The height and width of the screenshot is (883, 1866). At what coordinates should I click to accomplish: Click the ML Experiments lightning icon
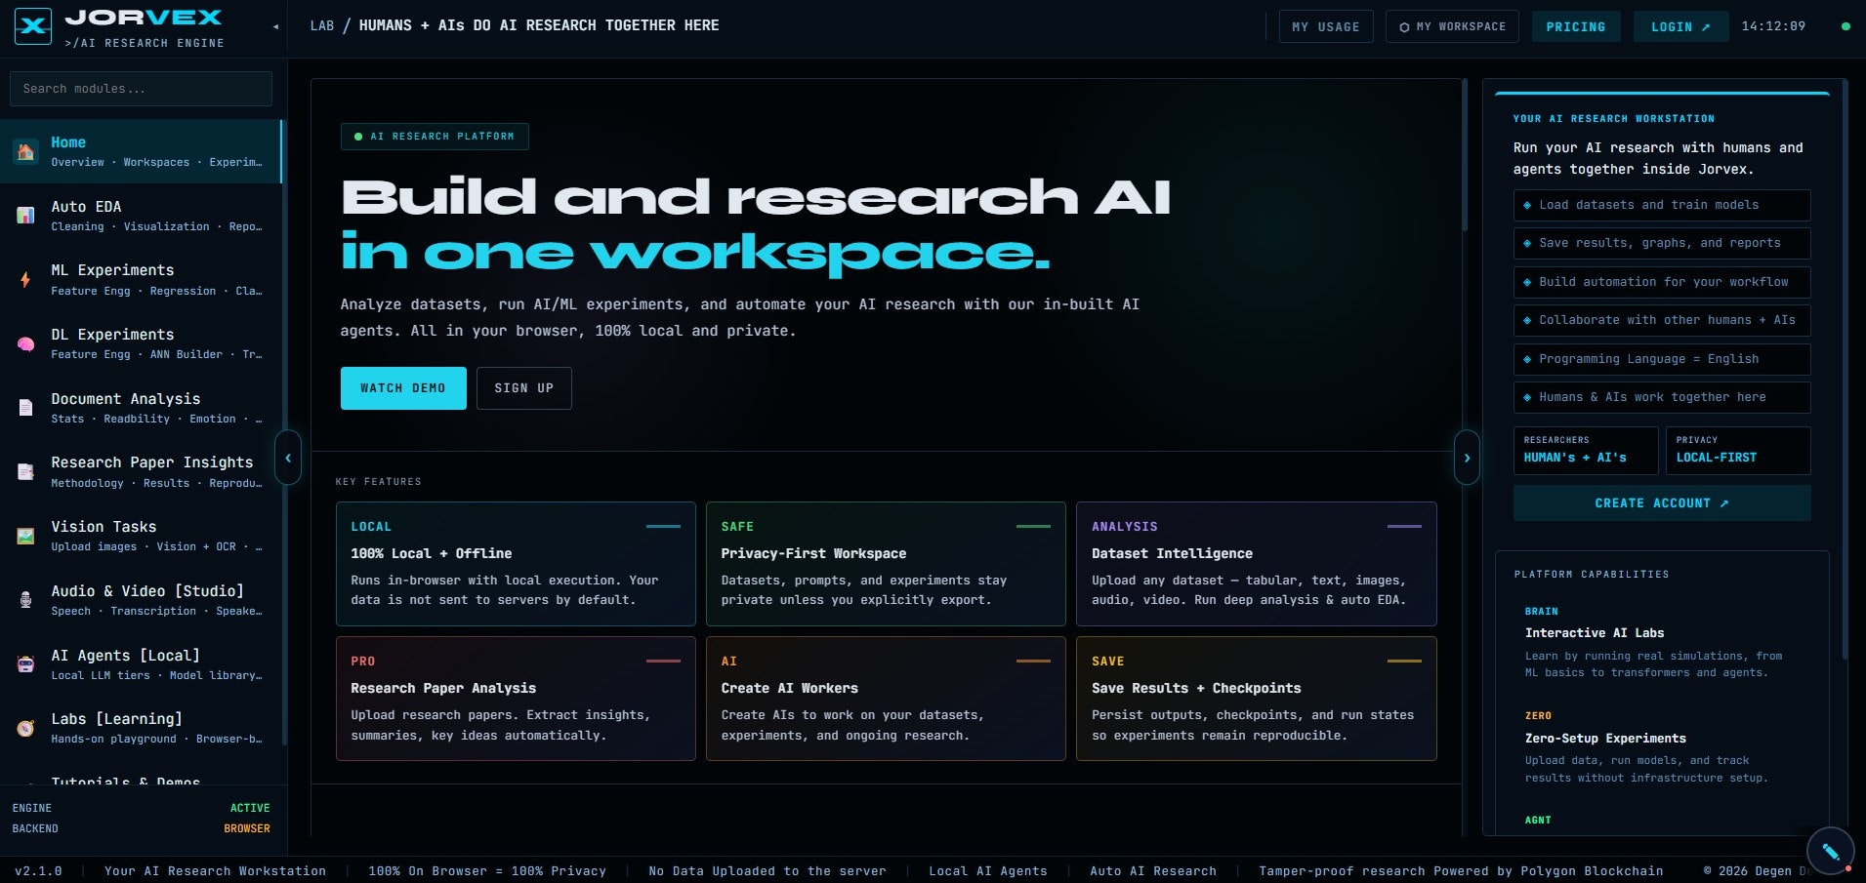point(25,280)
